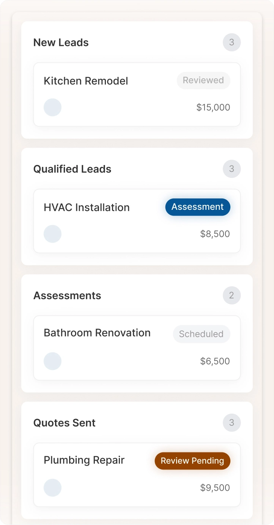
Task: Click the Quotes Sent column heading
Action: [x=65, y=423]
